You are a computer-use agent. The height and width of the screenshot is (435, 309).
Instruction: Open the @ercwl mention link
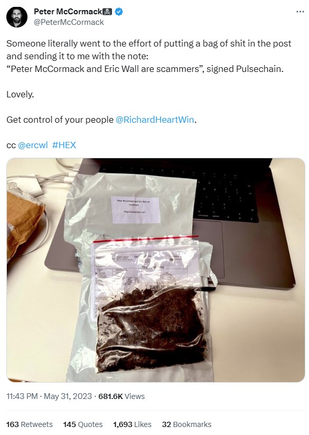pos(33,145)
